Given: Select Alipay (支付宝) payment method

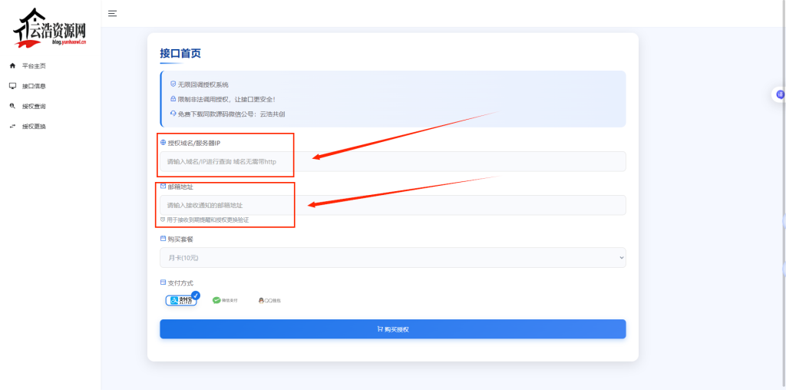Looking at the screenshot, I should [182, 299].
